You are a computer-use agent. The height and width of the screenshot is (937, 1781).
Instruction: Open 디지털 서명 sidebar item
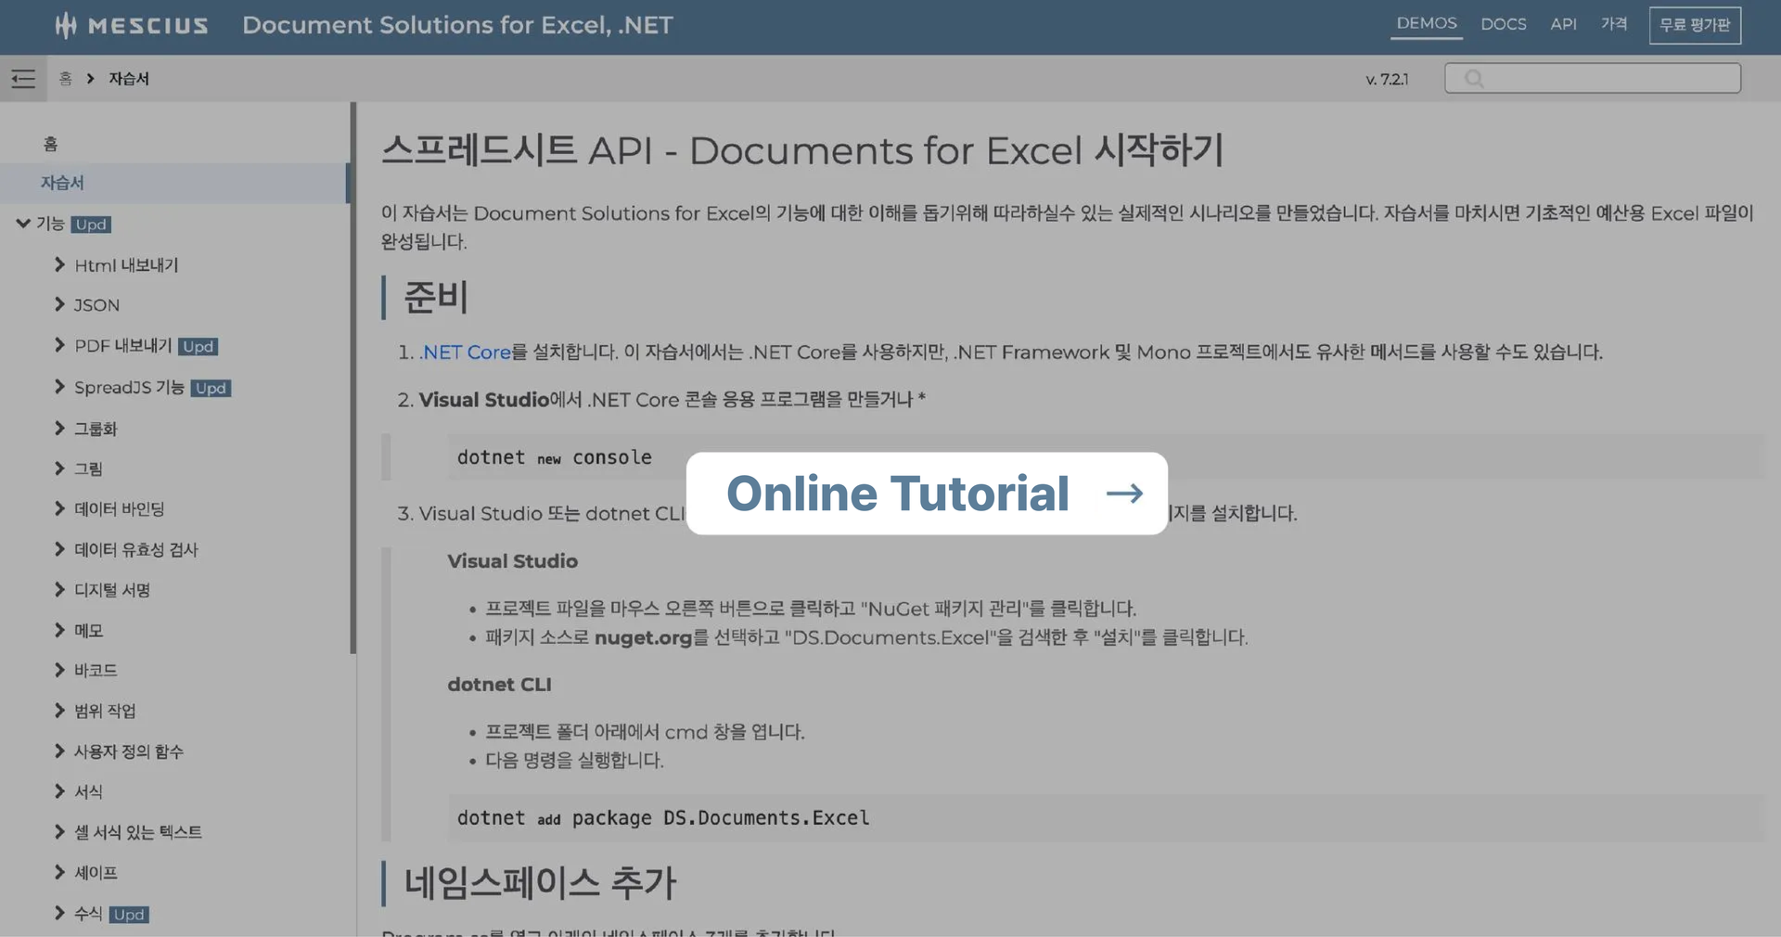tap(112, 590)
